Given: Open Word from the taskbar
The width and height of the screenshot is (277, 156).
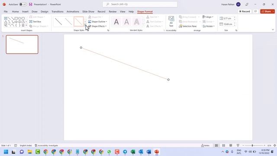Looking at the screenshot, I should click(149, 152).
